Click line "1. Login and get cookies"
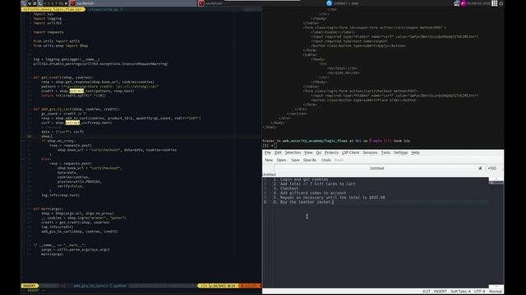Screen dimensions: 526x295 pos(301,179)
